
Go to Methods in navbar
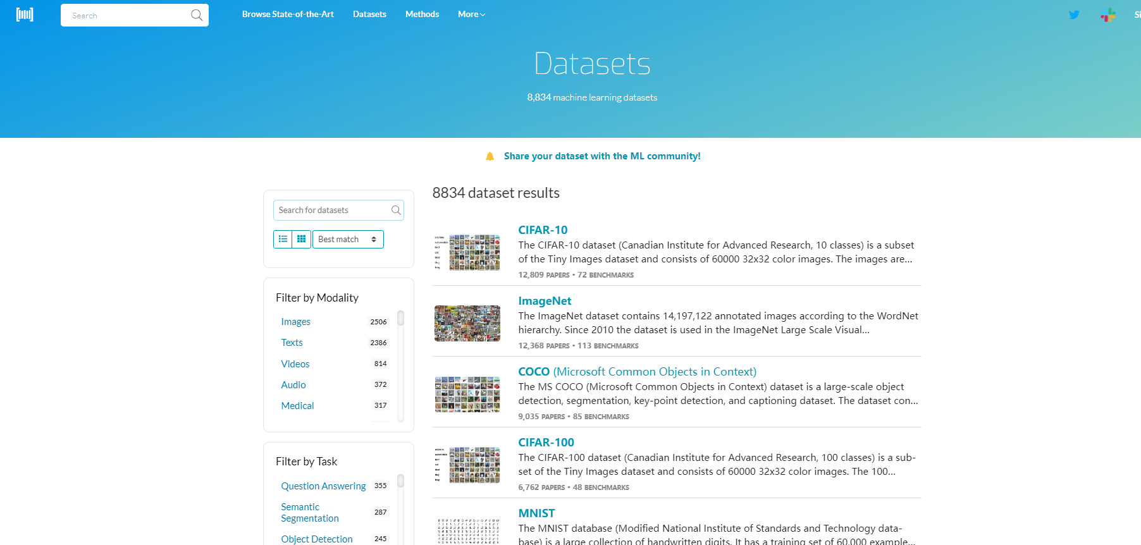422,14
